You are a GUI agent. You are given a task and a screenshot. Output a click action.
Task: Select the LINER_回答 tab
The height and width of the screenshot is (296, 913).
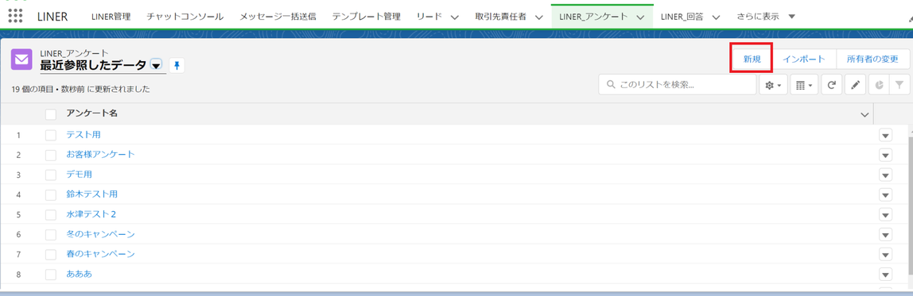(682, 17)
